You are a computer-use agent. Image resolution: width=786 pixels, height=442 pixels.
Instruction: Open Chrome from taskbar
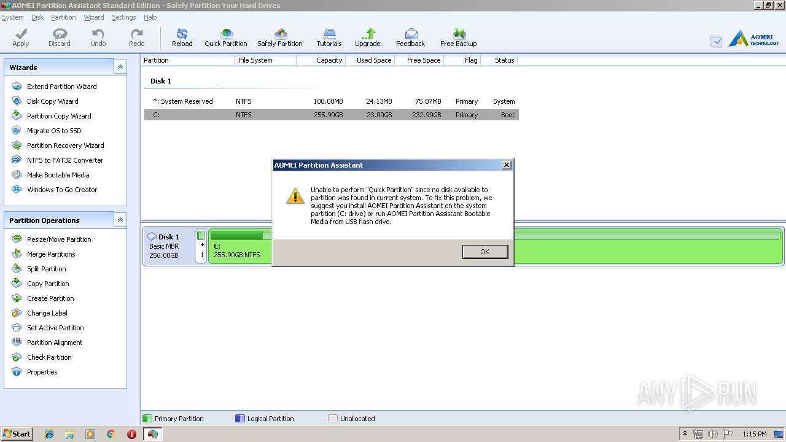point(111,434)
